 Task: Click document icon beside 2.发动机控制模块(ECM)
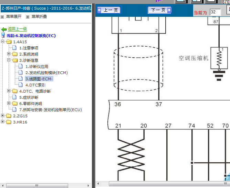[x=21, y=72]
